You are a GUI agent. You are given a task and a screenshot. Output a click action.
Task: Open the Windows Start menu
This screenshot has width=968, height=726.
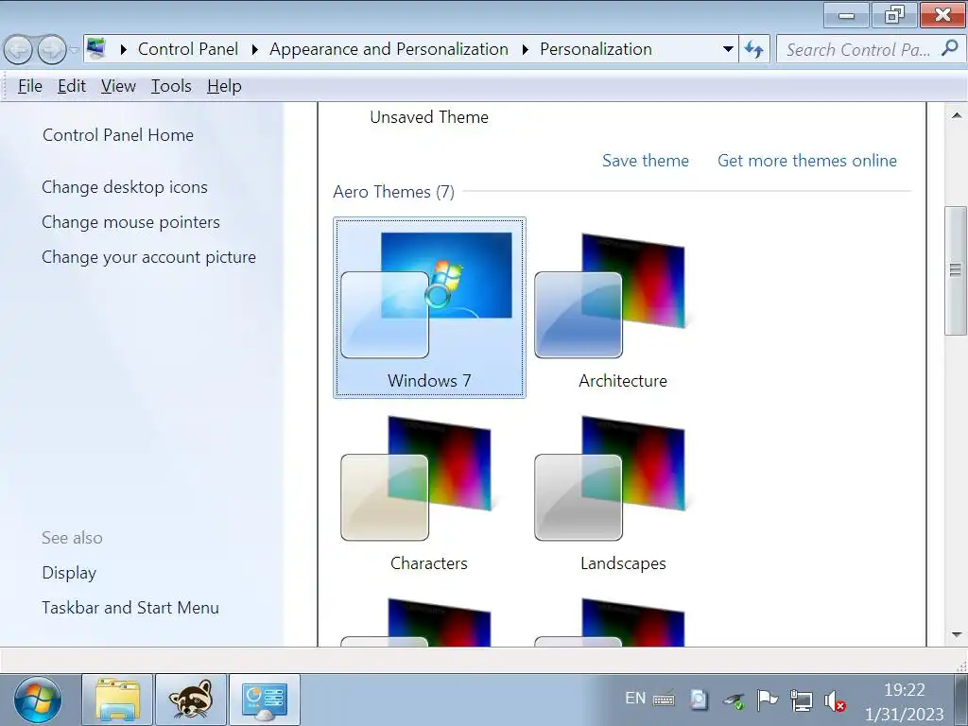pyautogui.click(x=38, y=700)
